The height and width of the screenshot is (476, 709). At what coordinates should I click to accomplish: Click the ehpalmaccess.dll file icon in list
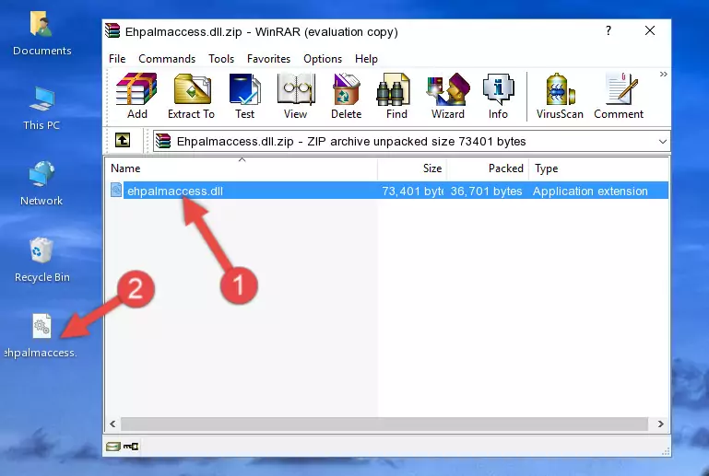[116, 190]
